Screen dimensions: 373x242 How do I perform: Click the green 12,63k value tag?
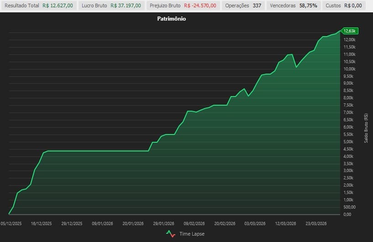tap(350, 31)
